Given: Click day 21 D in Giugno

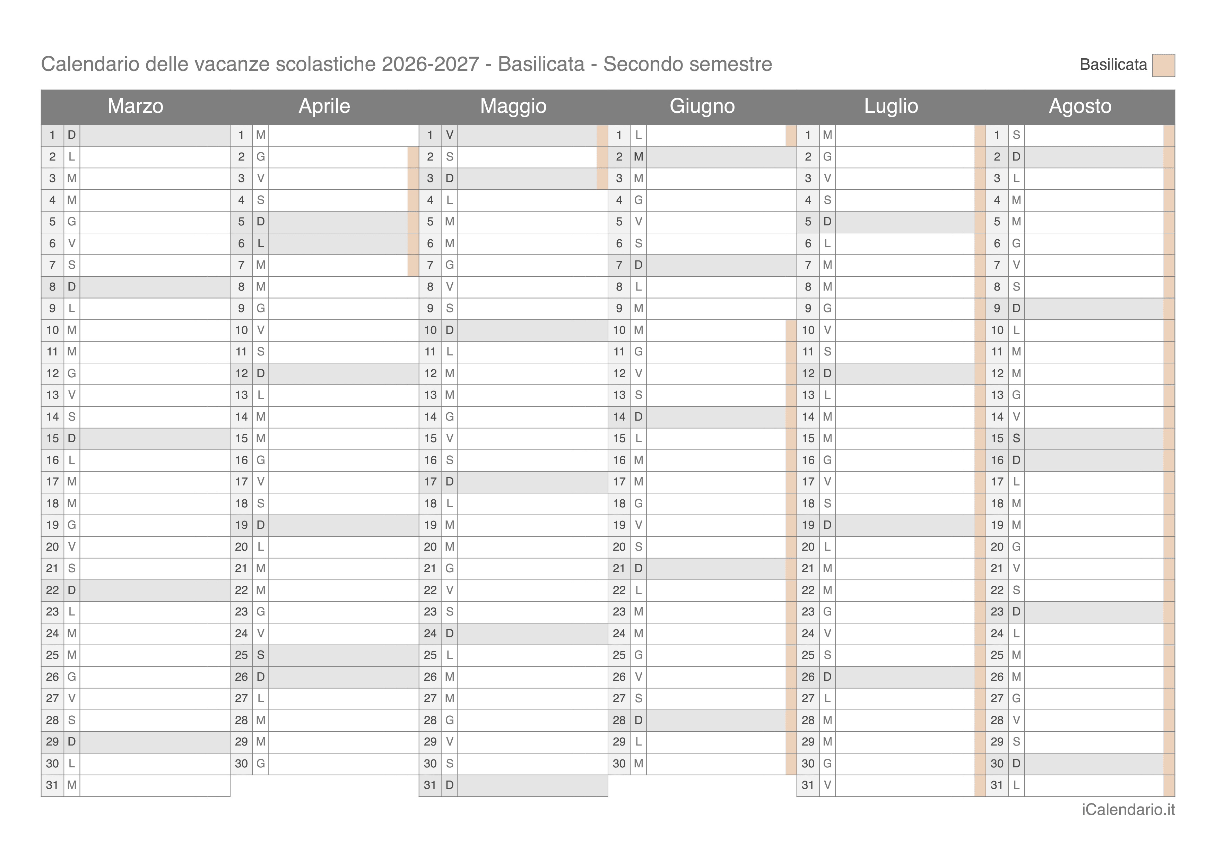Looking at the screenshot, I should click(x=702, y=568).
